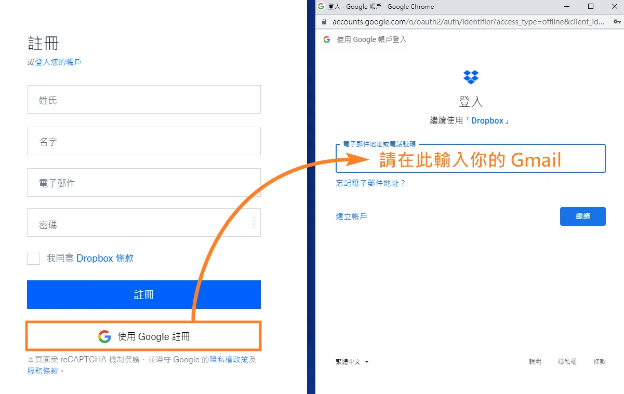Click the accounts.google.com URL address bar
624x394 pixels.
(468, 22)
